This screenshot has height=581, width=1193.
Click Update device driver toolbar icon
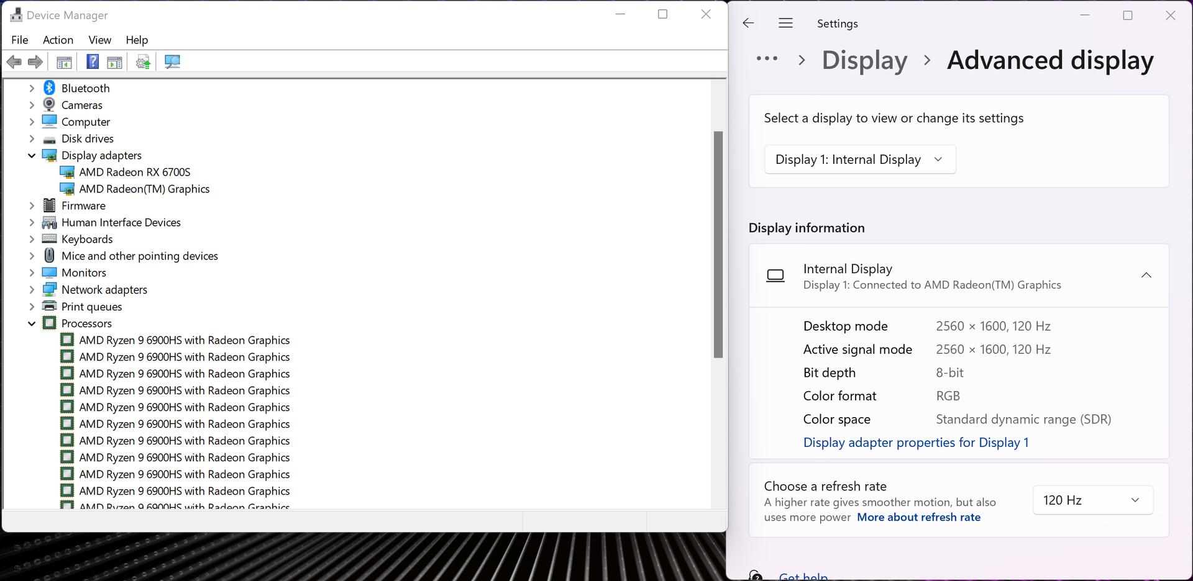(144, 61)
